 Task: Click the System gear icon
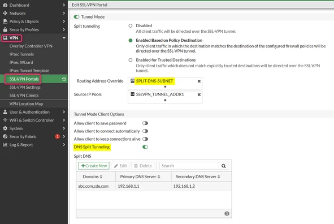(x=5, y=128)
